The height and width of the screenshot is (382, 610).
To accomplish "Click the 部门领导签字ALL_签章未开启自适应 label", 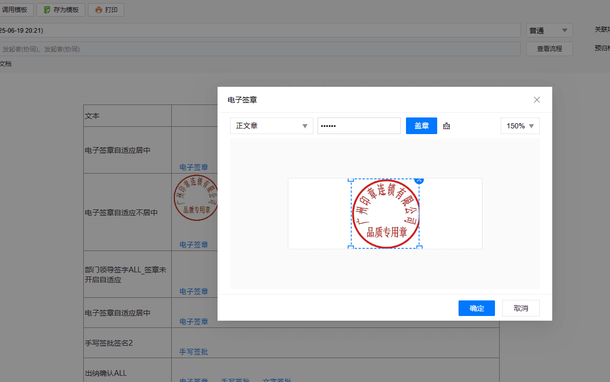I will (125, 275).
